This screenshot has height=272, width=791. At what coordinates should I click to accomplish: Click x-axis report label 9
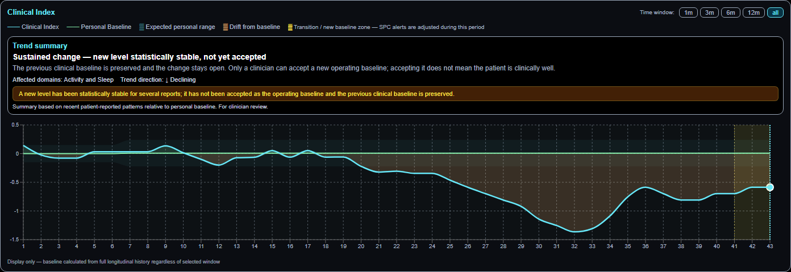[x=165, y=246]
